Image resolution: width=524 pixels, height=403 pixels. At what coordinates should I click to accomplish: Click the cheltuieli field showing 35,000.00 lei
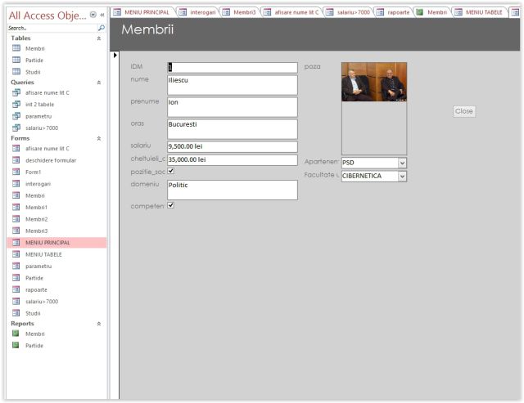[x=233, y=159]
